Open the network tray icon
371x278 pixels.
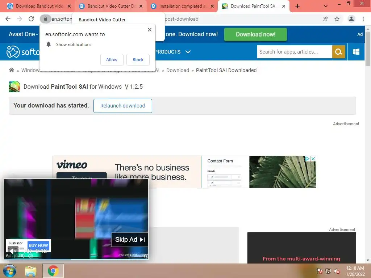[x=328, y=271]
